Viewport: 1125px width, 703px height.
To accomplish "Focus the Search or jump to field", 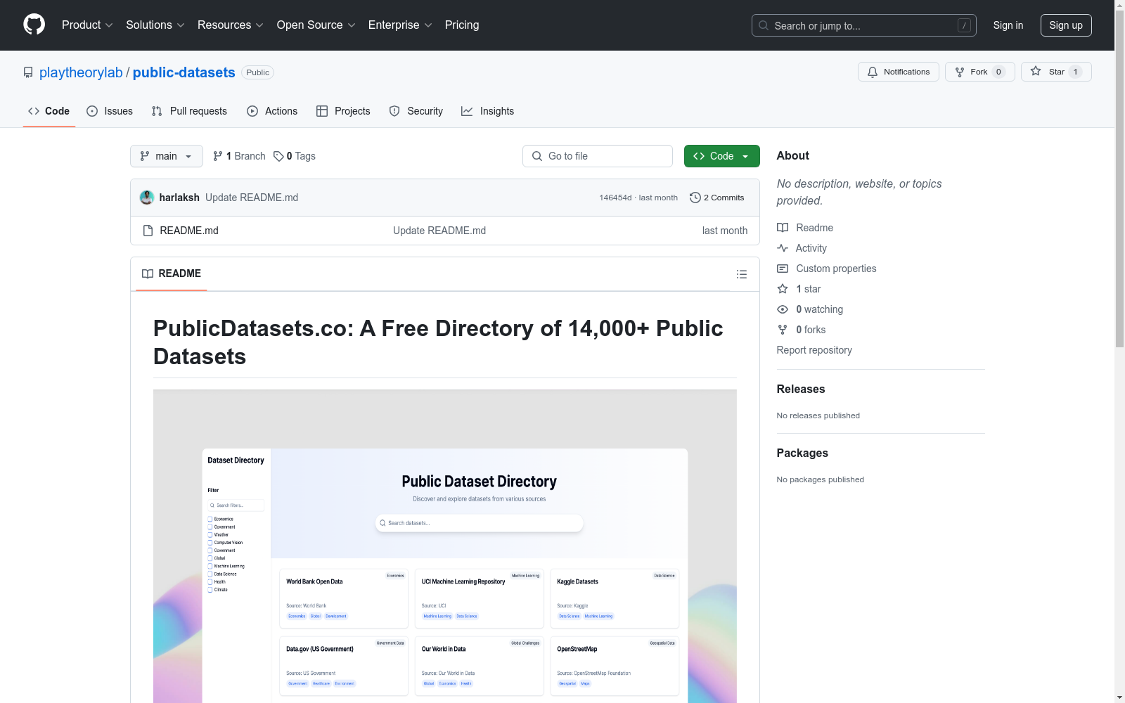I will pos(863,25).
